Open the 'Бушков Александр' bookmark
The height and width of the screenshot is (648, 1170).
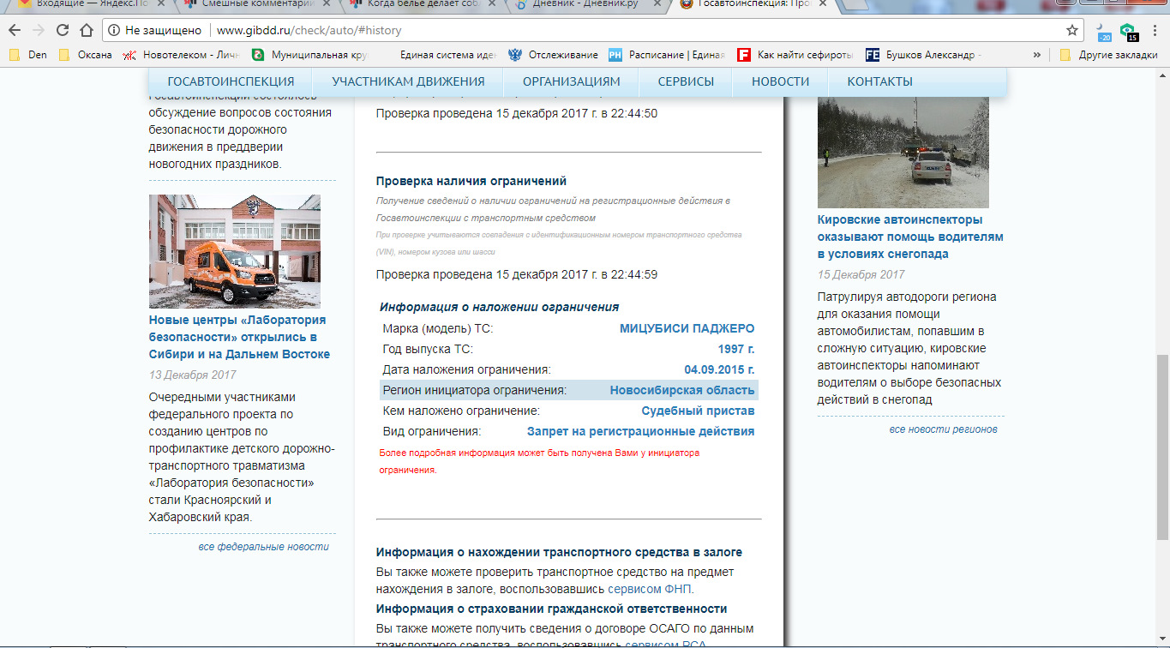pos(925,55)
